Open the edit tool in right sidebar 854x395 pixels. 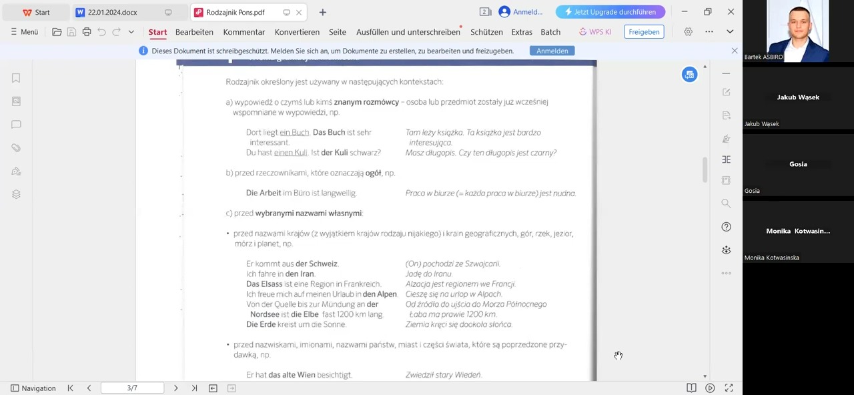[x=727, y=92]
